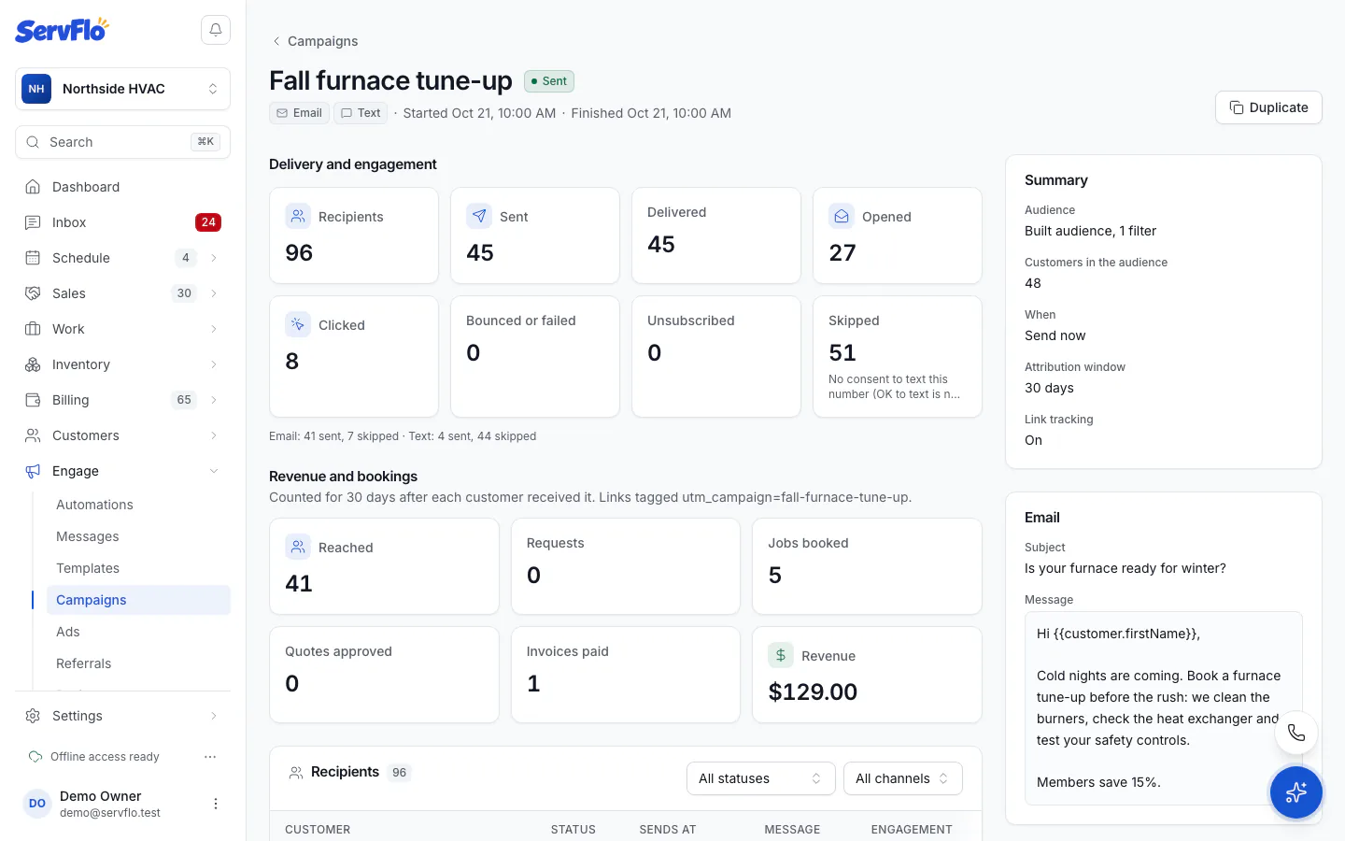Expand the Schedule submenu chevron
The width and height of the screenshot is (1345, 841).
click(214, 258)
